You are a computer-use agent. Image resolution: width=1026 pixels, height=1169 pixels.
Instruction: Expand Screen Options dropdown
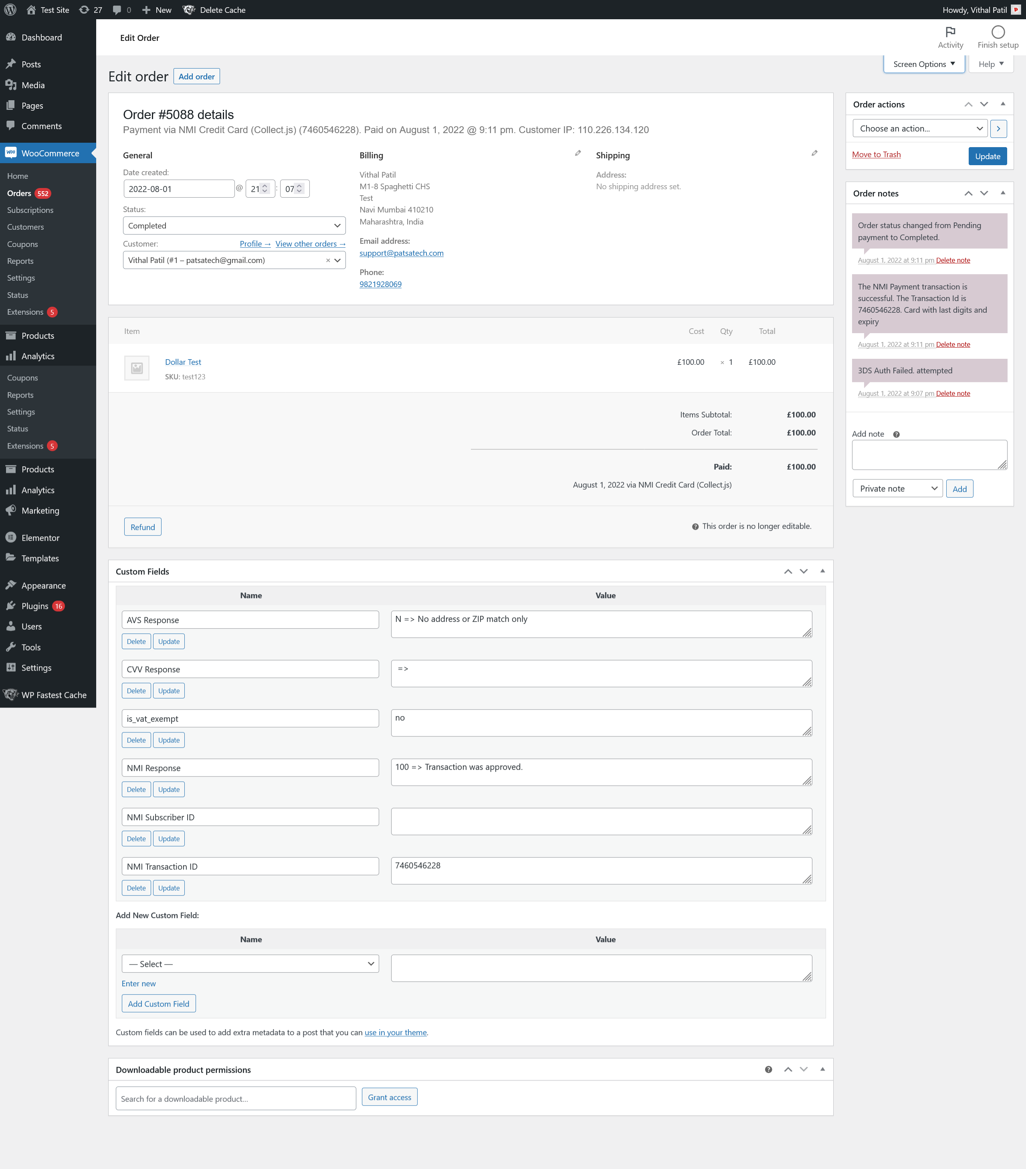[x=924, y=64]
